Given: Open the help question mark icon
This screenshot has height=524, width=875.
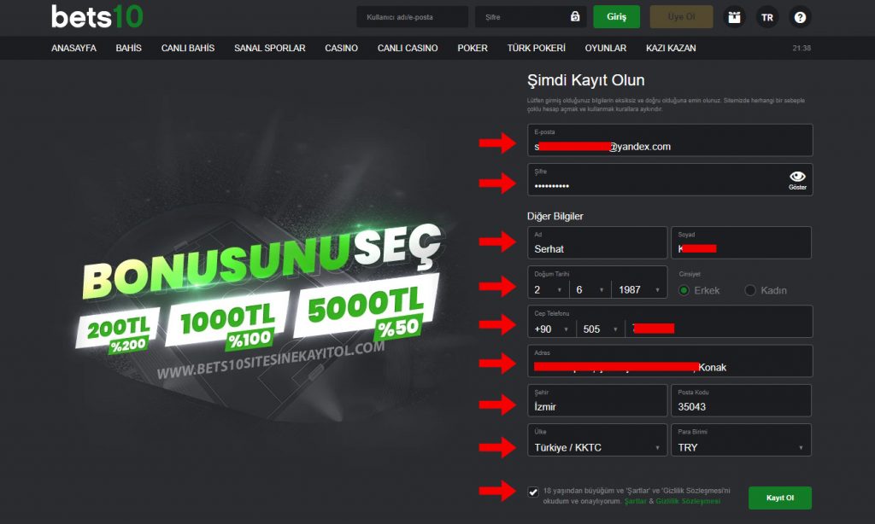Looking at the screenshot, I should click(x=800, y=17).
